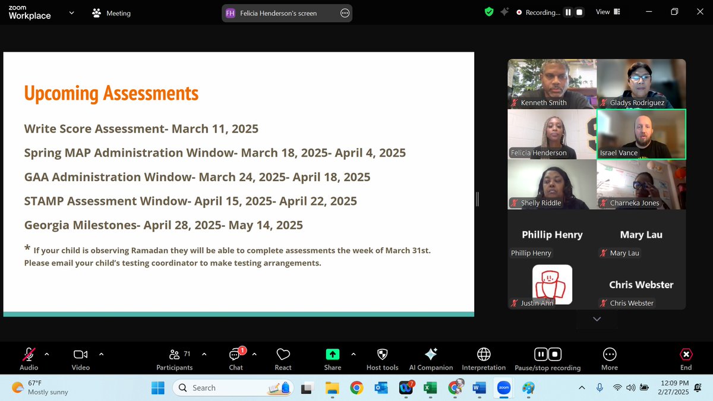Screen dimensions: 713x401
Task: Select Charneka Jones's video tile
Action: [641, 184]
